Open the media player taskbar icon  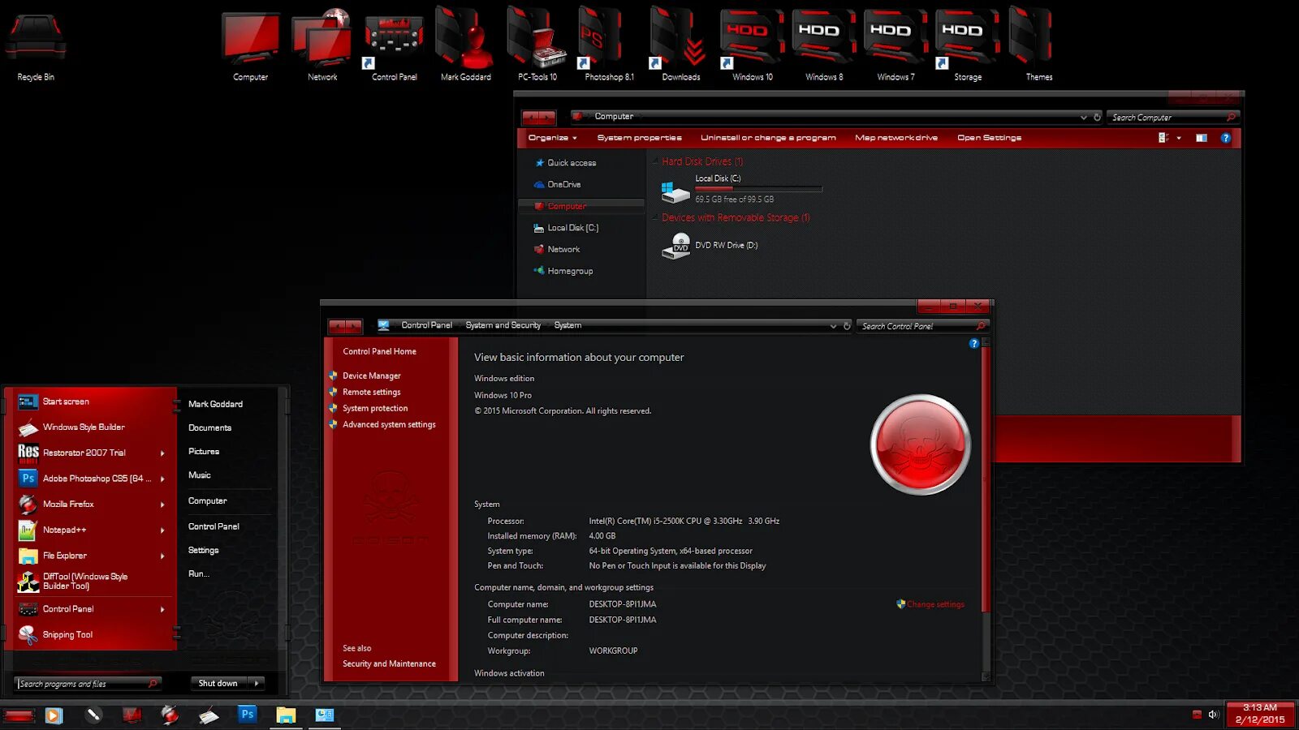54,715
